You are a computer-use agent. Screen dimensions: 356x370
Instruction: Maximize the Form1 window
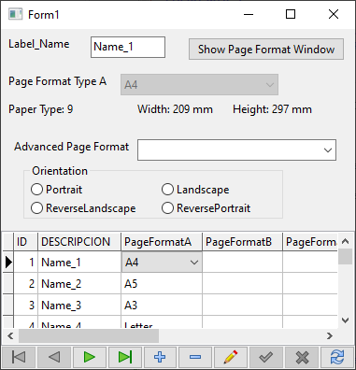291,14
